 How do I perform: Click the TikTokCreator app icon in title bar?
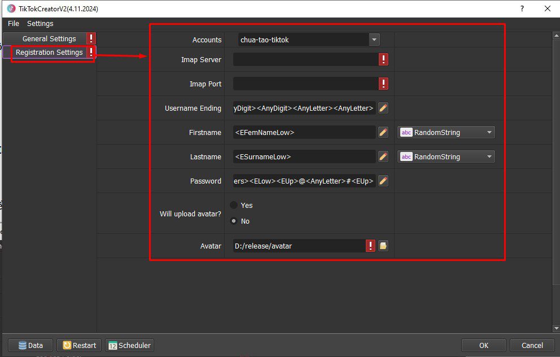[11, 8]
